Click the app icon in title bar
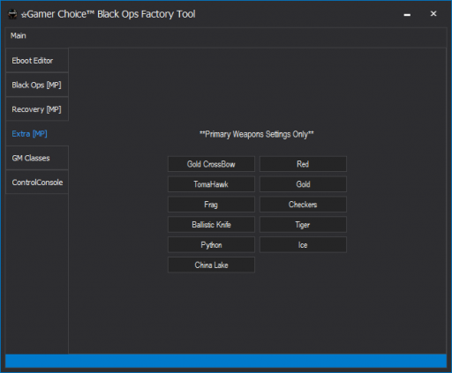The image size is (452, 373). pyautogui.click(x=12, y=14)
